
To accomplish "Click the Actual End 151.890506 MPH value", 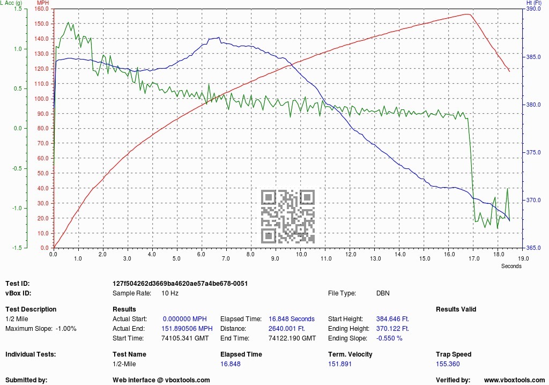I will click(187, 329).
